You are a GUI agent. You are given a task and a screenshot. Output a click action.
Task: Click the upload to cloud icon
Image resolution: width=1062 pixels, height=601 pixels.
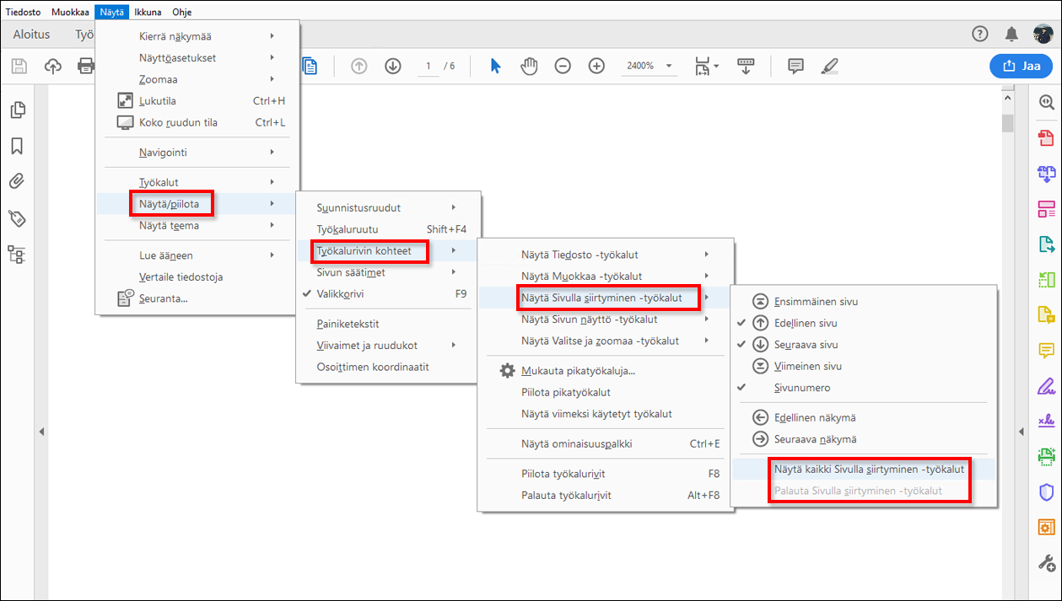click(x=53, y=66)
